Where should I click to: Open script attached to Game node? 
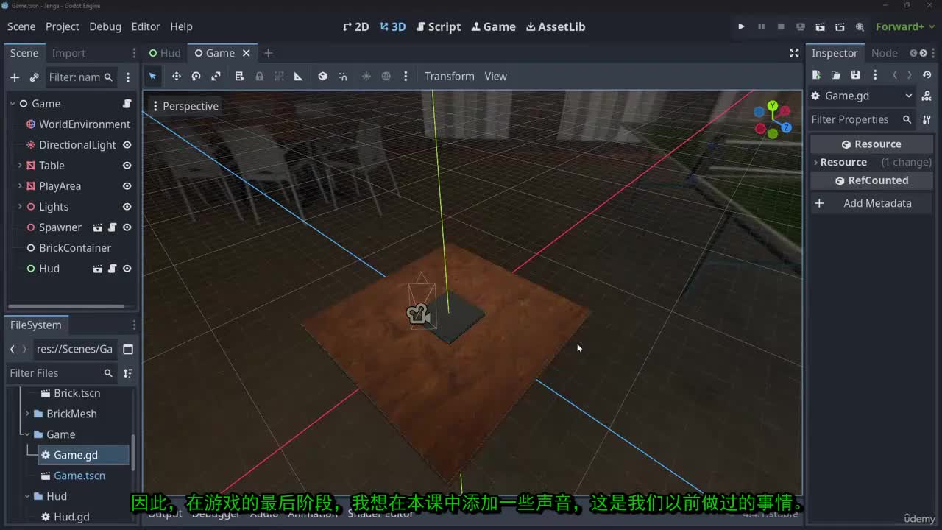point(127,104)
